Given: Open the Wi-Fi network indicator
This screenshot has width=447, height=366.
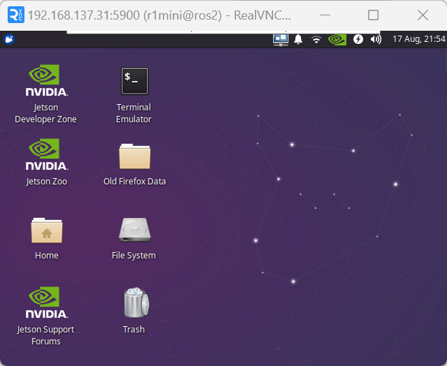Looking at the screenshot, I should click(316, 39).
